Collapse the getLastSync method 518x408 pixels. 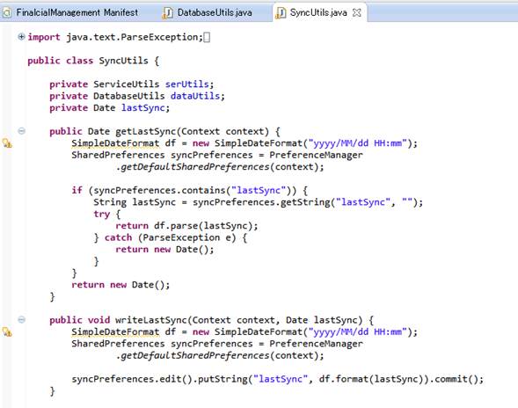(x=21, y=131)
